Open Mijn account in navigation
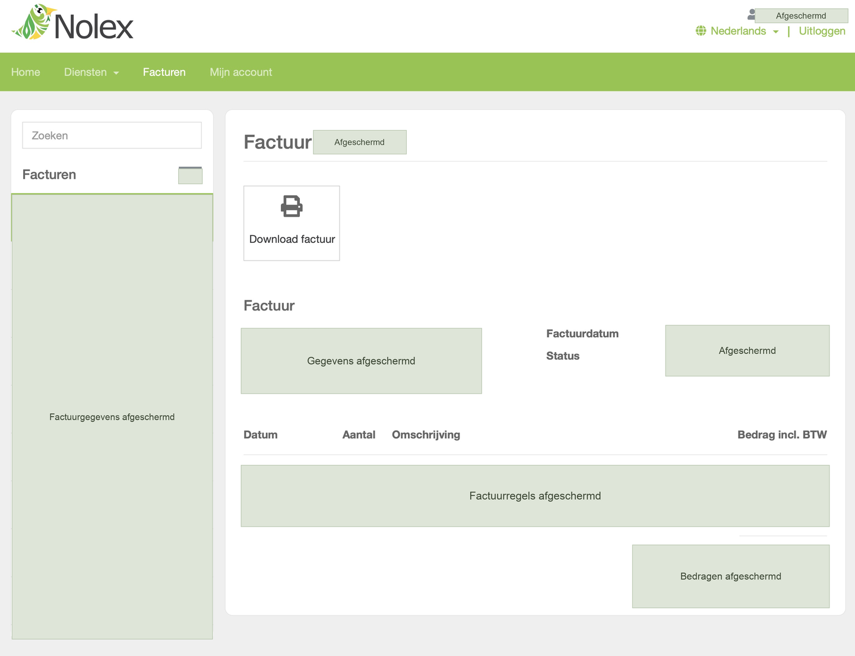The height and width of the screenshot is (656, 855). [x=241, y=72]
